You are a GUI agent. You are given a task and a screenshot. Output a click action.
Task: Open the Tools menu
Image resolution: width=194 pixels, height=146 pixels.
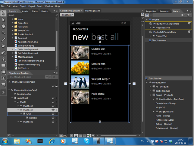pyautogui.click(x=40, y=6)
